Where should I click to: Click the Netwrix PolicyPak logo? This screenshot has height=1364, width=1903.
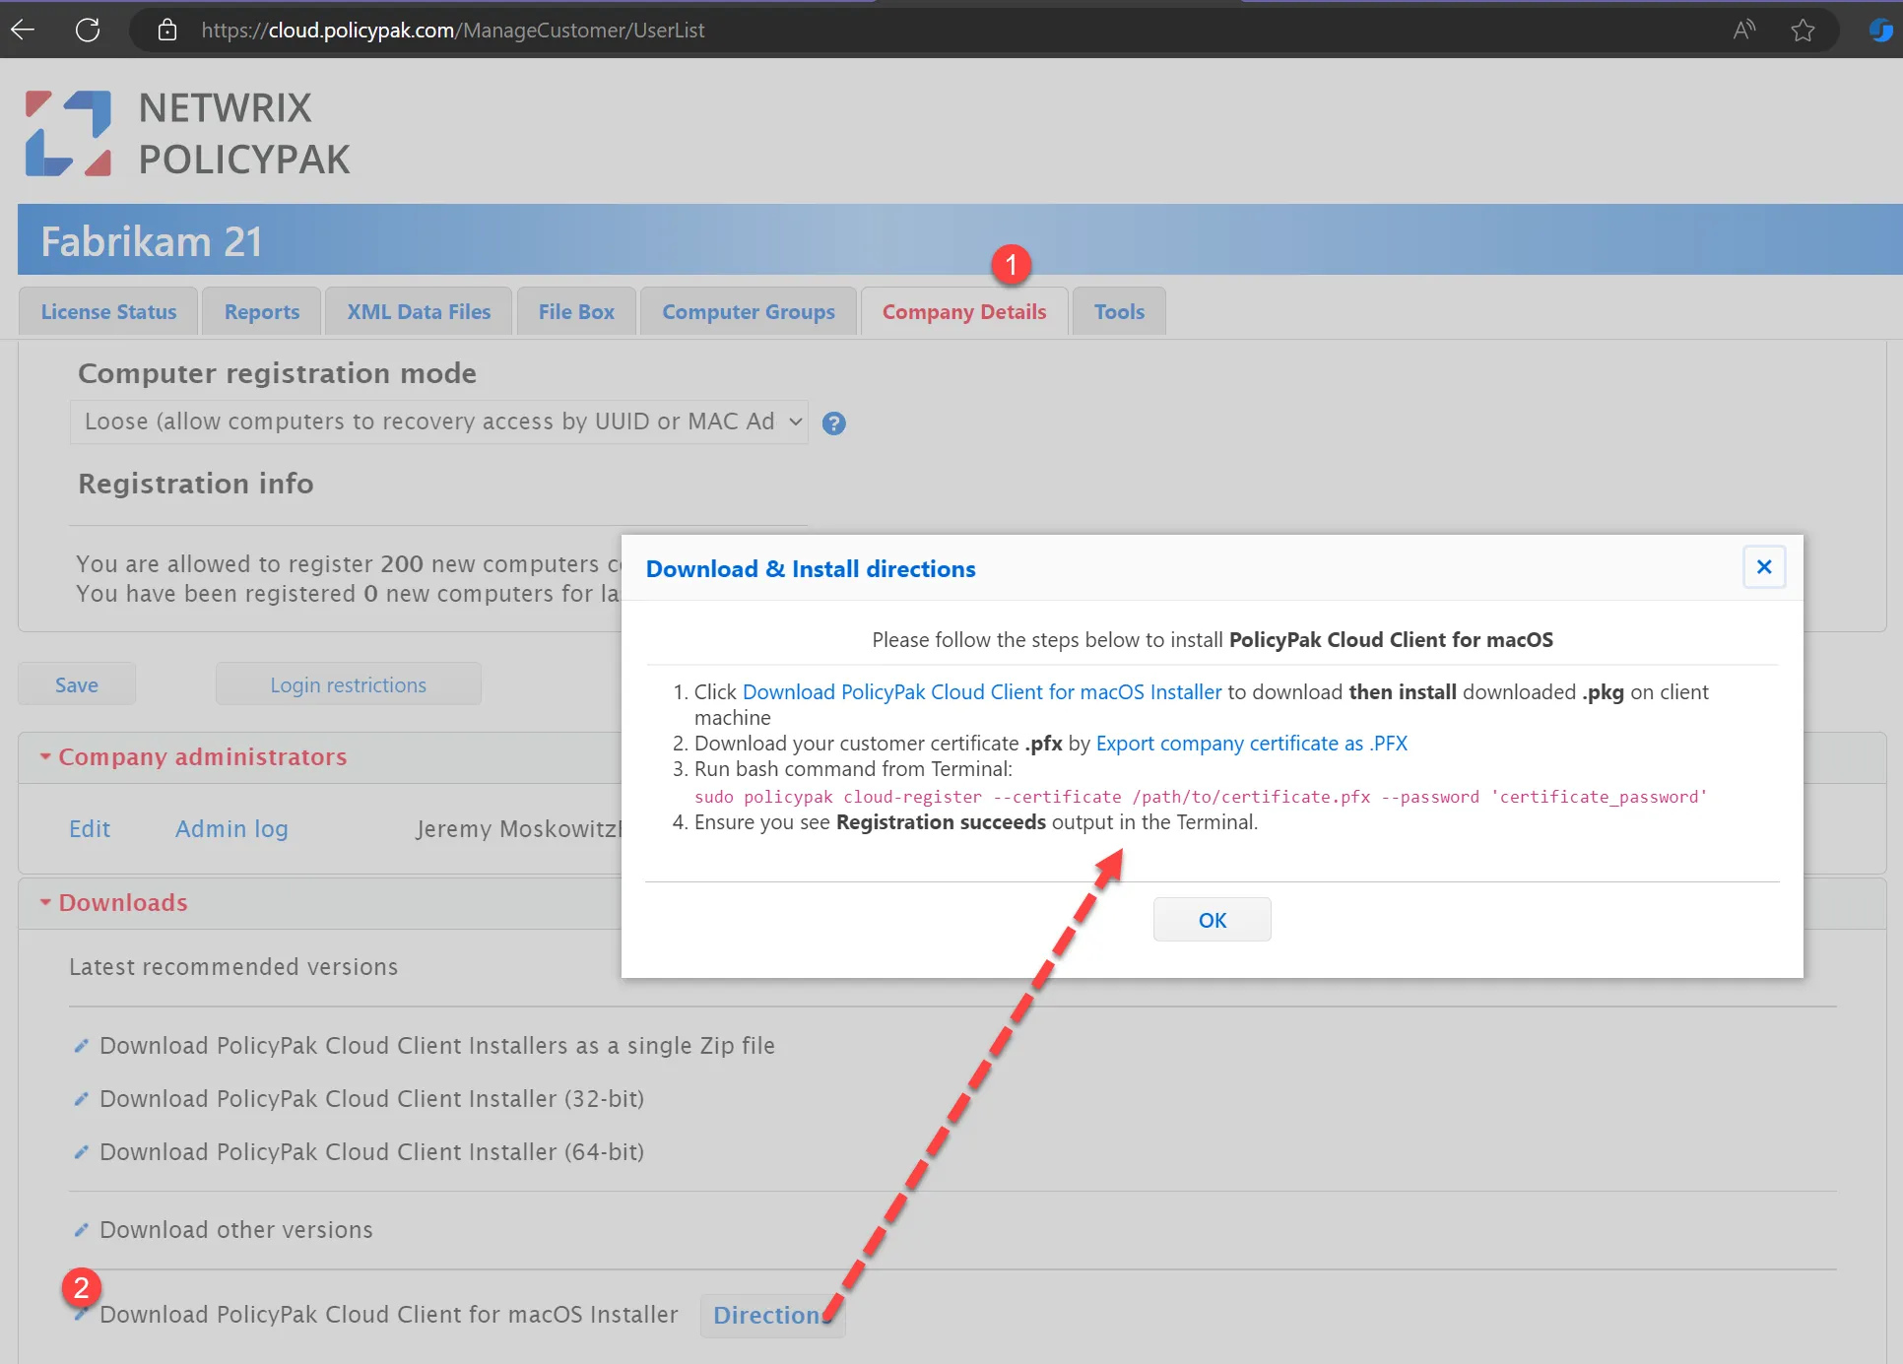pyautogui.click(x=185, y=132)
